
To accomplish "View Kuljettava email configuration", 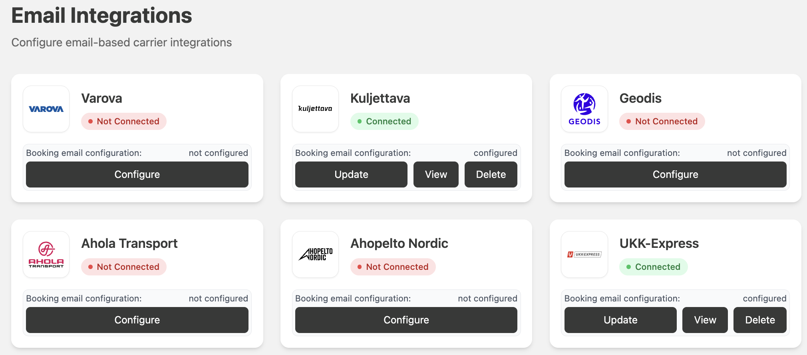I will pyautogui.click(x=436, y=174).
